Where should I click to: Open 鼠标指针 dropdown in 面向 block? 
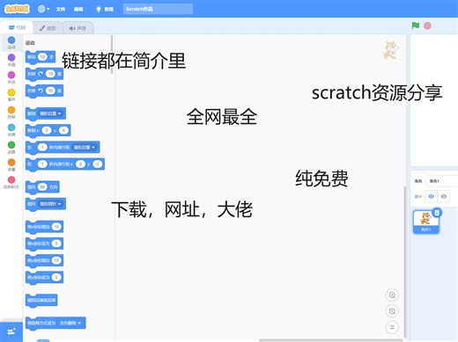coord(50,204)
